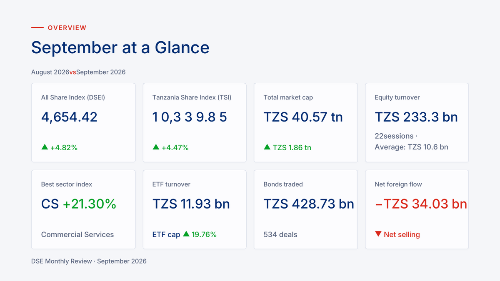Click the up triangle beside TZS 1.86 tn

coord(267,147)
